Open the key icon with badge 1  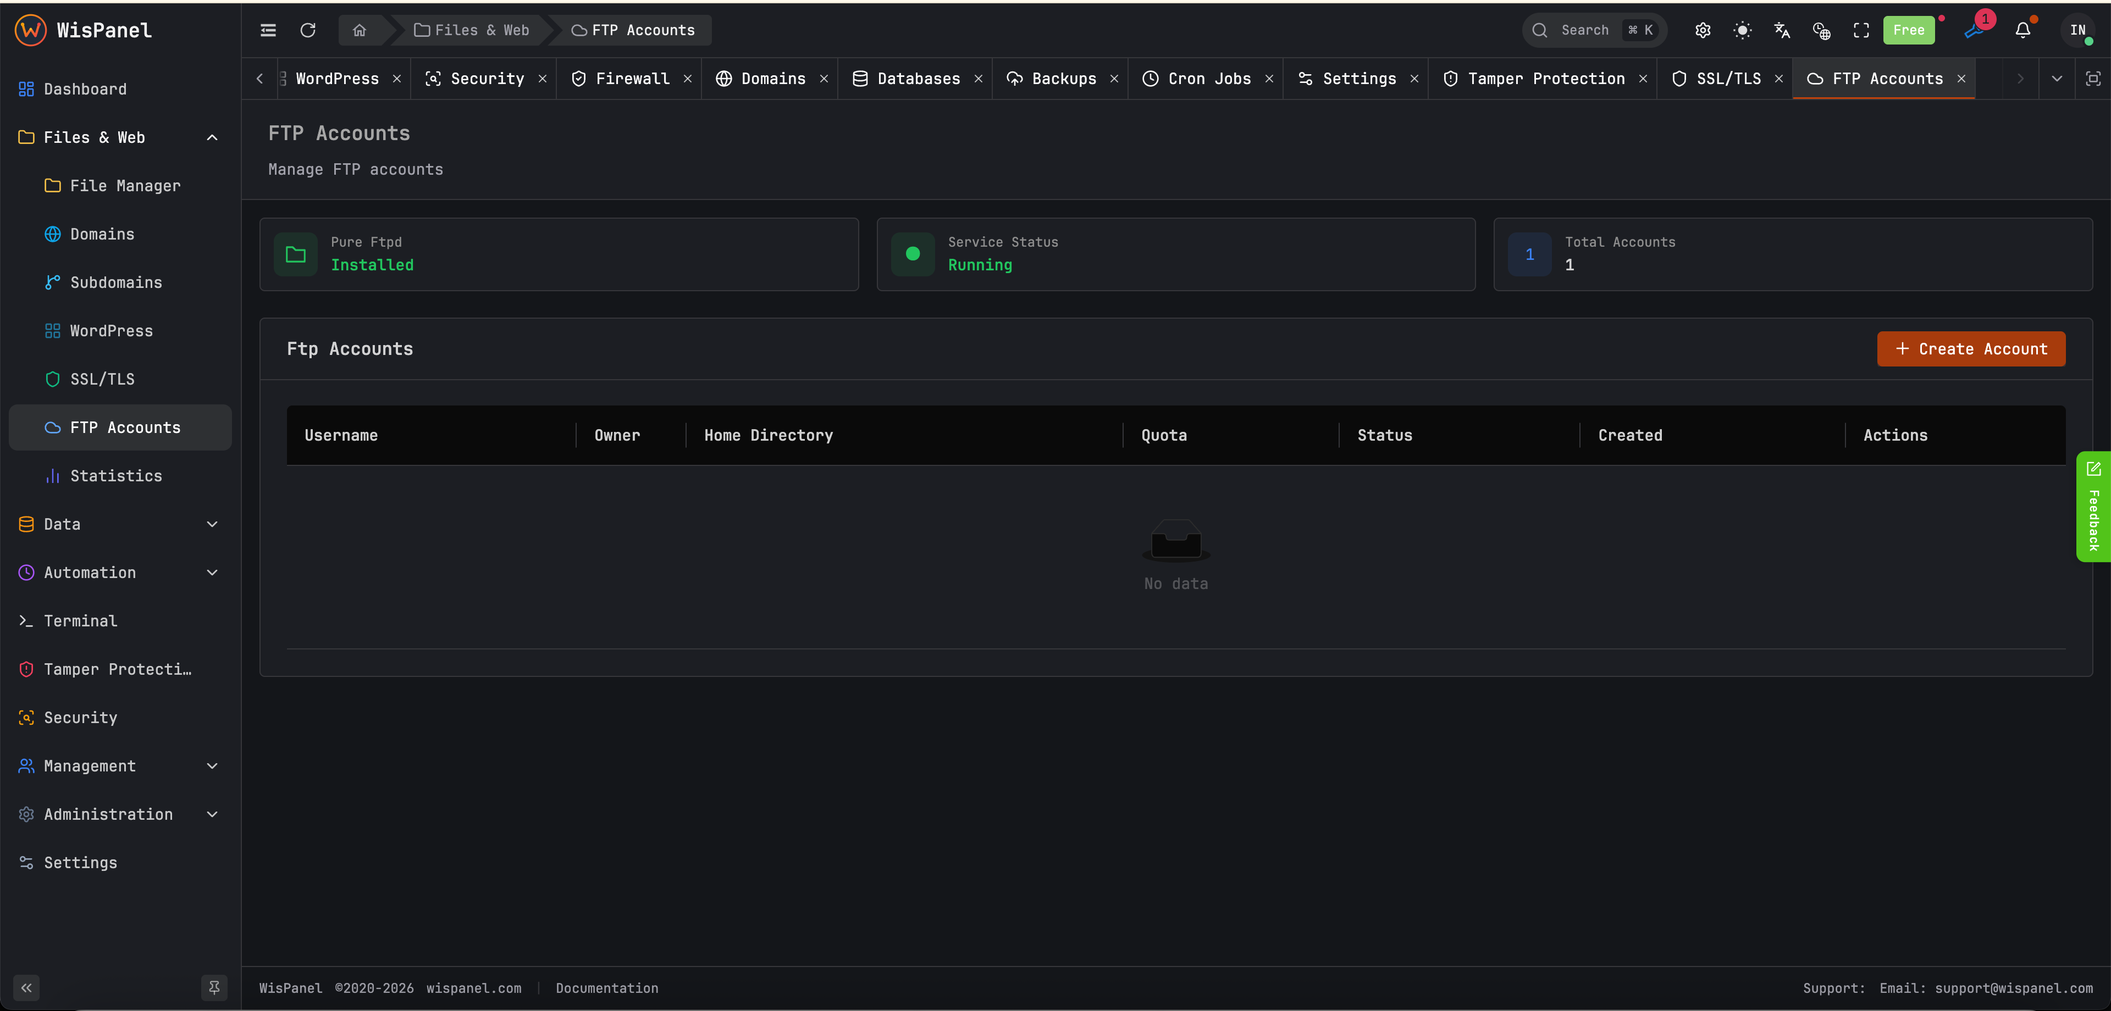pyautogui.click(x=1975, y=30)
